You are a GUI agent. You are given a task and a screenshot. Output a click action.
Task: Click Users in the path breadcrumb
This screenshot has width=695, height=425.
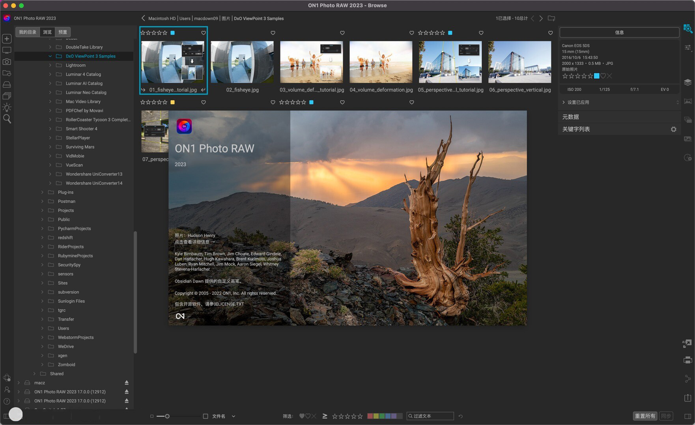click(x=185, y=19)
